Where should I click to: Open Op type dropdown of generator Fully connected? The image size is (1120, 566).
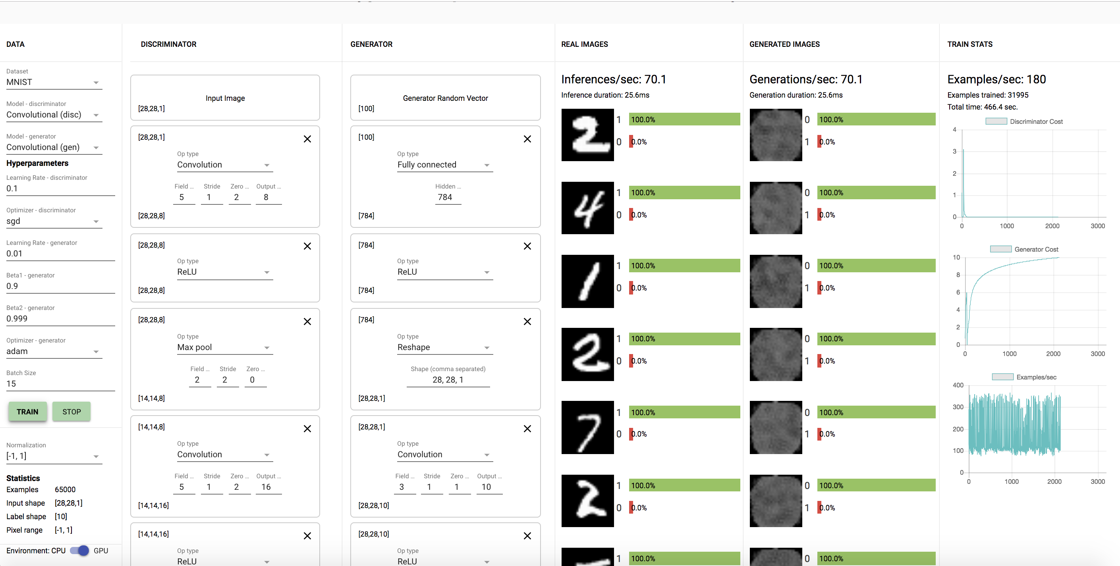(x=445, y=165)
